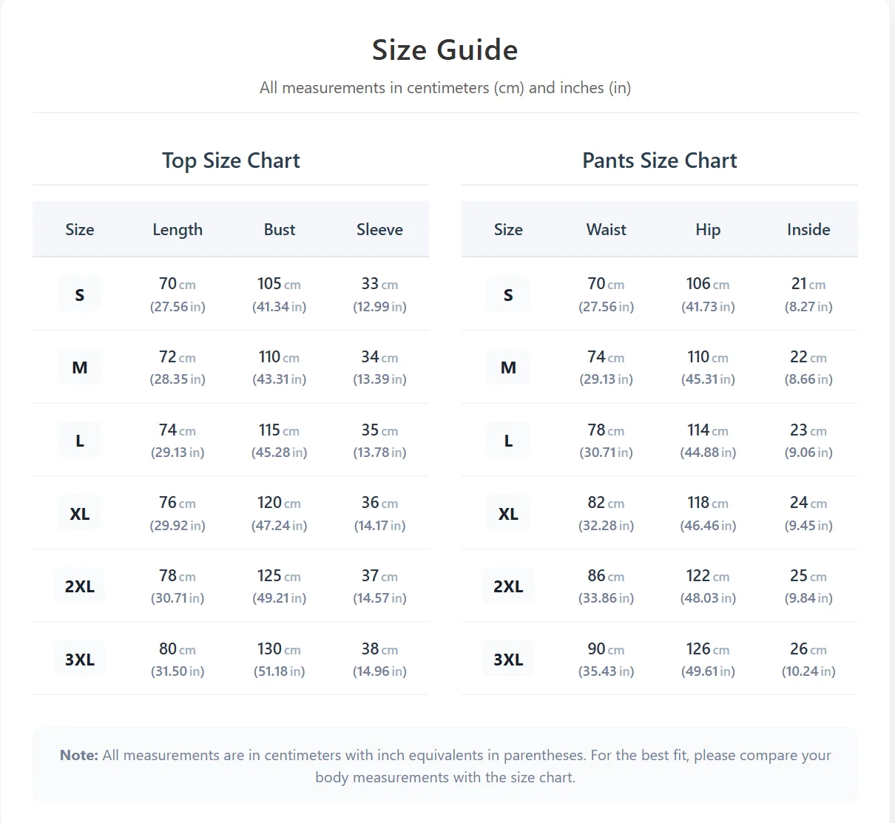Click the Waist column header

(x=606, y=230)
